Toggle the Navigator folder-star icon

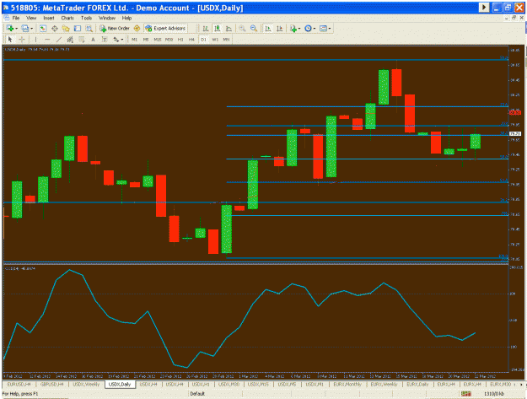66,29
